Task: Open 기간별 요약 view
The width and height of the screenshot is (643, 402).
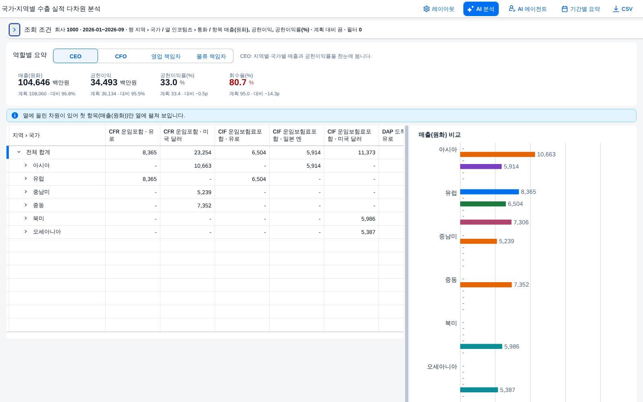Action: pos(581,9)
